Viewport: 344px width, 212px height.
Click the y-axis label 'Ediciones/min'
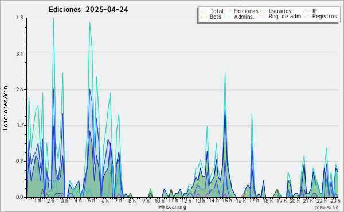(x=5, y=108)
